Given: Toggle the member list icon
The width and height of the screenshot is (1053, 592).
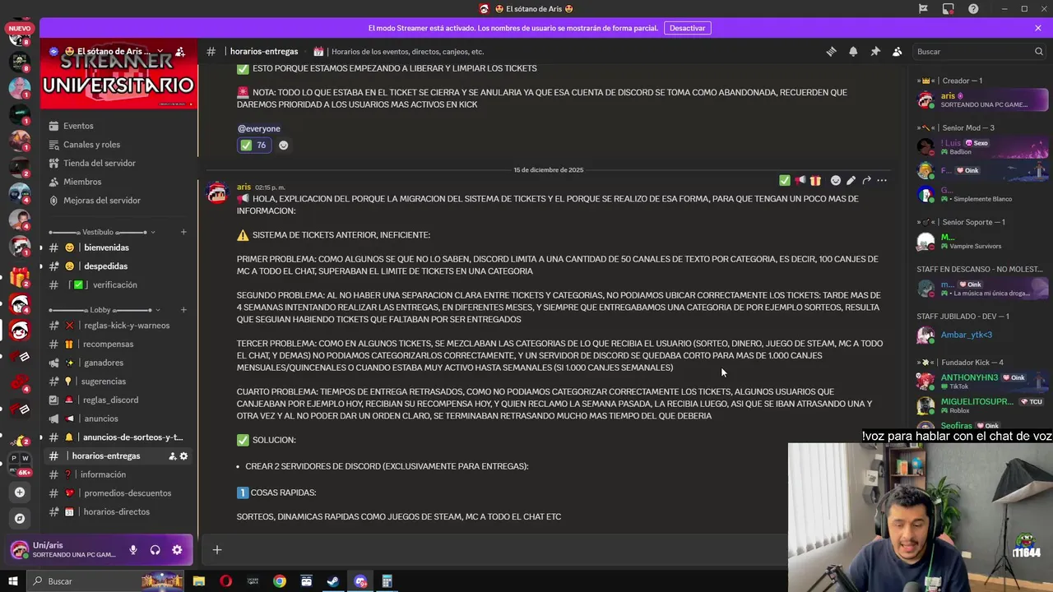Looking at the screenshot, I should (x=898, y=51).
